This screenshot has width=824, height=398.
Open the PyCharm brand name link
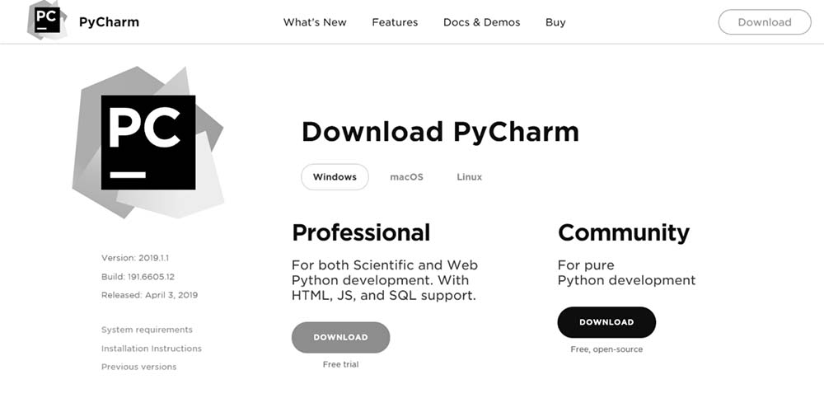coord(109,22)
